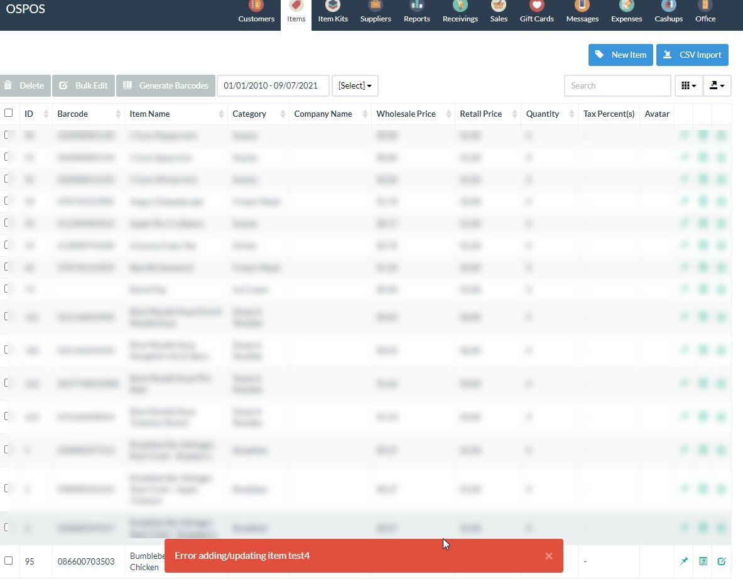Open the Cashups module
Viewport: 743px width, 579px height.
coord(668,11)
